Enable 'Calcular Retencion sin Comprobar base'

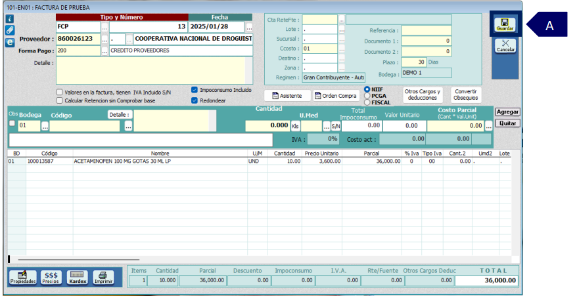[60, 100]
